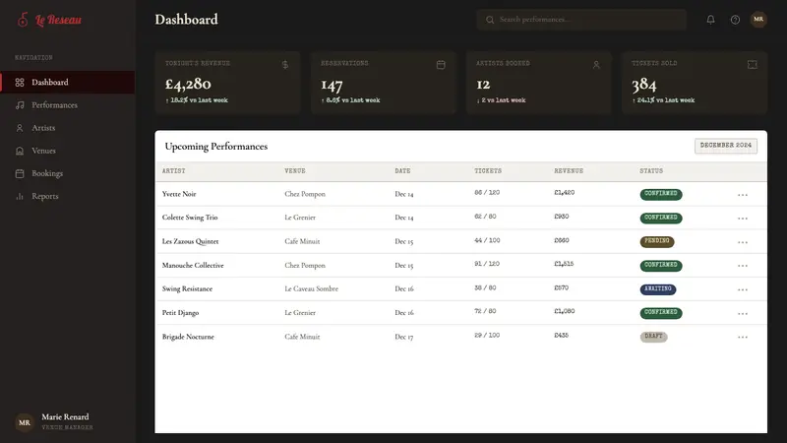Click the Le Reseau logo icon
The width and height of the screenshot is (787, 443).
click(23, 20)
